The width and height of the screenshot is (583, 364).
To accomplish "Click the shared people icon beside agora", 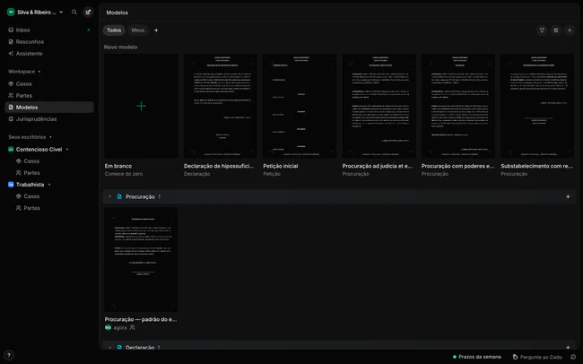I will click(133, 327).
